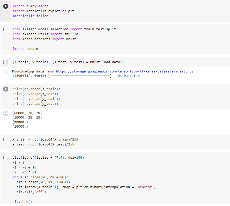Click the 'plt.show()' line
The height and width of the screenshot is (206, 230).
coord(22,202)
